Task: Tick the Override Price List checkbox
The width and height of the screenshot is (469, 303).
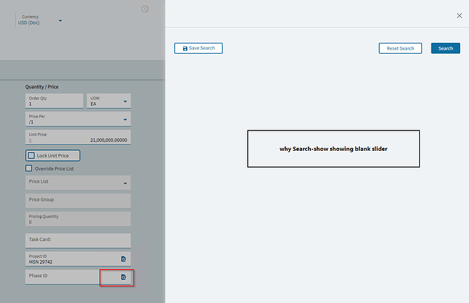Action: (29, 168)
